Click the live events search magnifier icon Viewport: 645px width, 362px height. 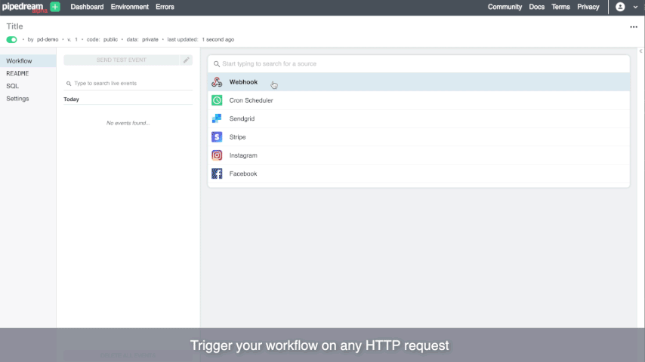tap(69, 84)
